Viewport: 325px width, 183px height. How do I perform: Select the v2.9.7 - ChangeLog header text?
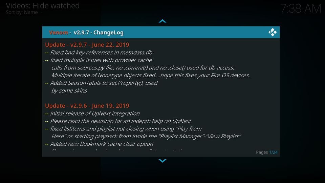99,33
